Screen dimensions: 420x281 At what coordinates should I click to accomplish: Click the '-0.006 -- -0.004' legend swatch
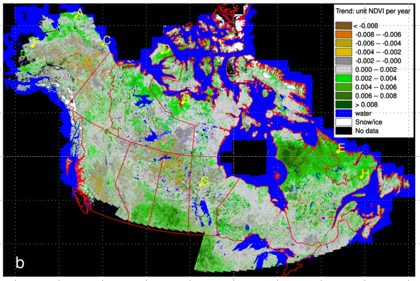click(x=344, y=43)
